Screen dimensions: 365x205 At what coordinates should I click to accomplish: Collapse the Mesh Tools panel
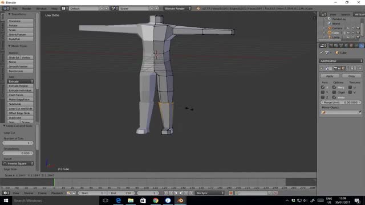click(9, 46)
